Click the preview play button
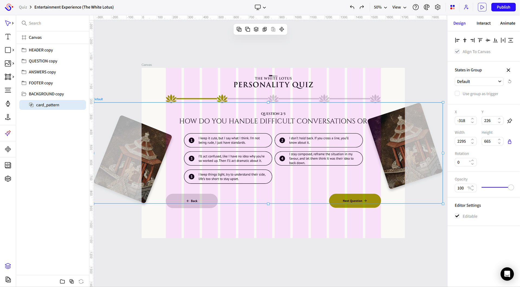Viewport: 520px width, 287px height. point(482,7)
